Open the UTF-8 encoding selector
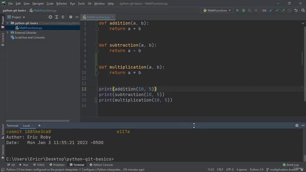Image resolution: width=306 pixels, height=172 pixels. [229, 170]
